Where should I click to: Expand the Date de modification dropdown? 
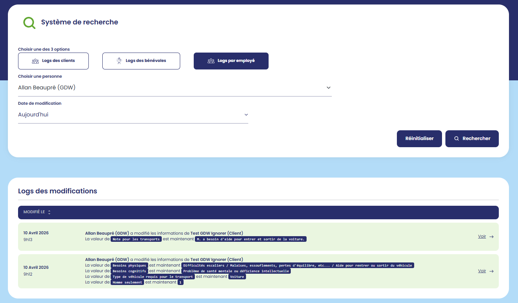click(x=133, y=115)
